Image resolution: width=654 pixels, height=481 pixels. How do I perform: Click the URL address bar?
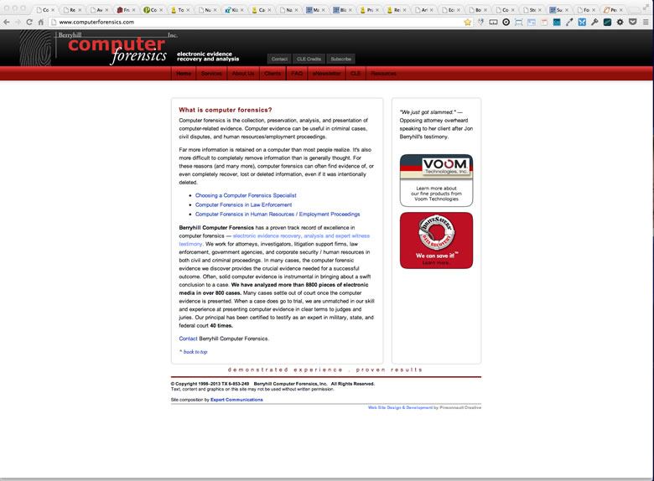(x=252, y=22)
